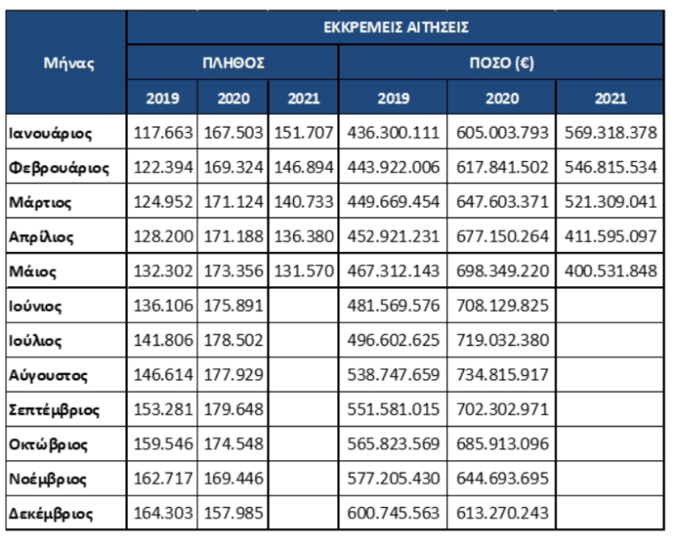
Task: Click the Μήνας column header
Action: (67, 63)
